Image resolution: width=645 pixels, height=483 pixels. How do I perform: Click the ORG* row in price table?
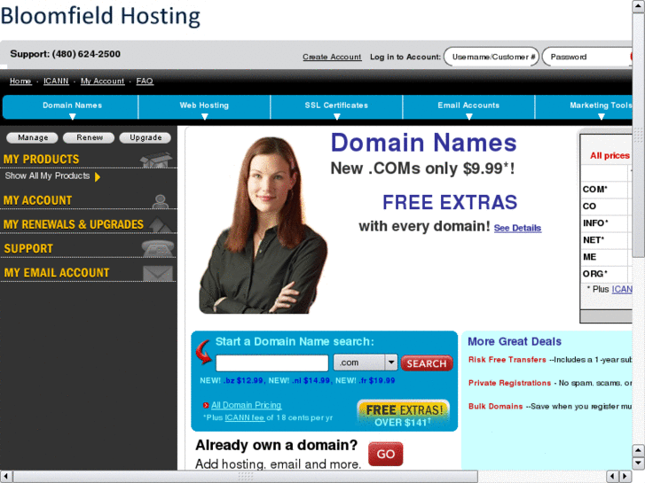click(606, 274)
